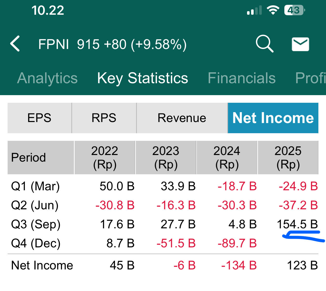Switch to the Analytics tab
Viewport: 326px width, 291px height.
click(x=47, y=78)
